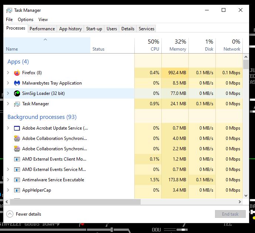
Task: Click the vertical scrollbar up arrow
Action: pos(246,57)
